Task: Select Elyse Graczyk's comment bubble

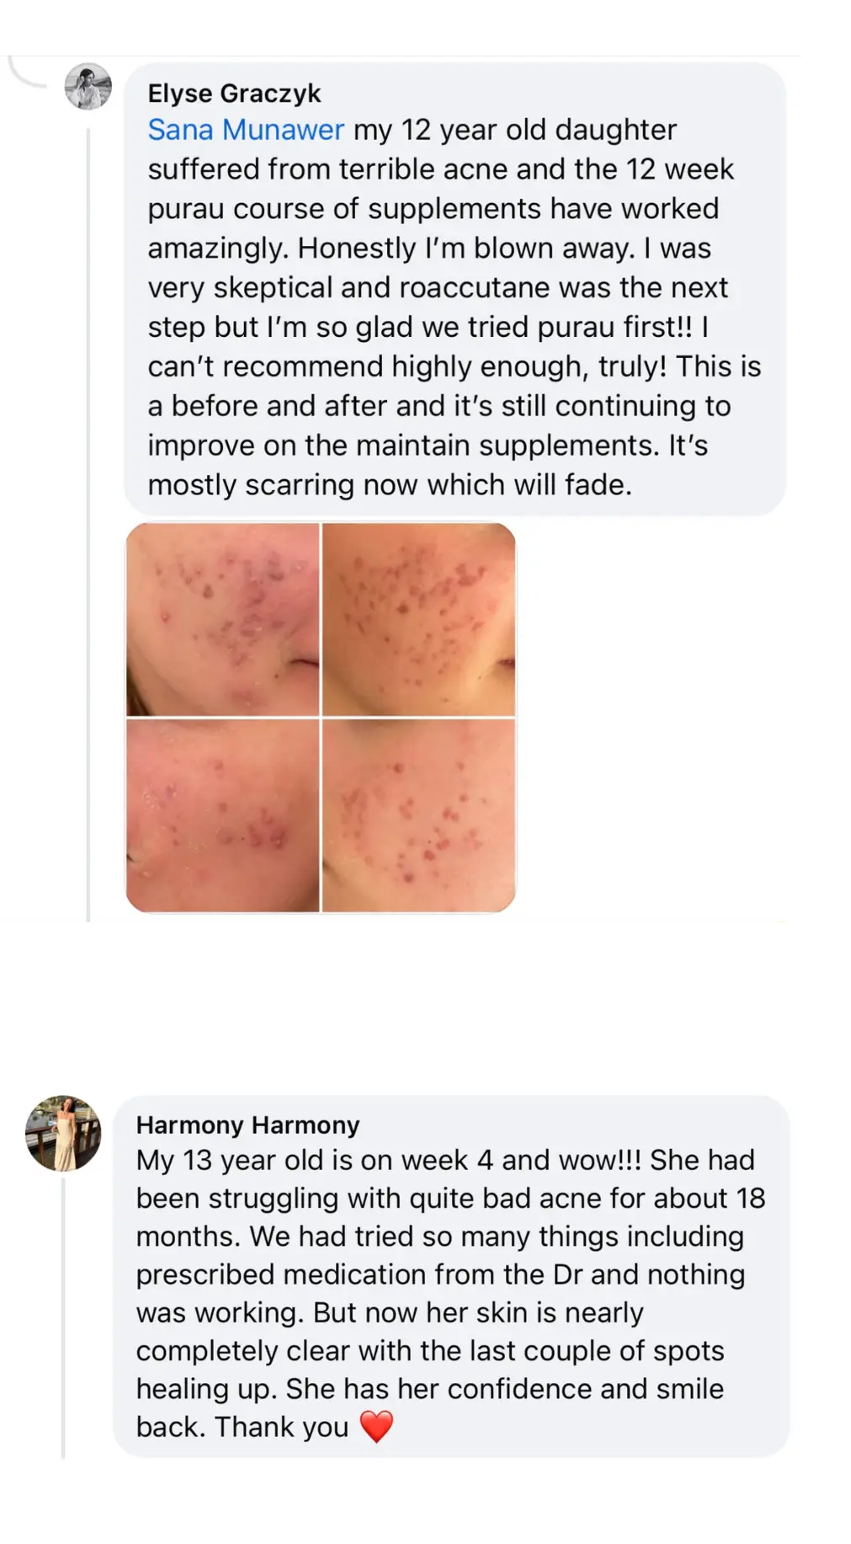Action: tap(455, 289)
